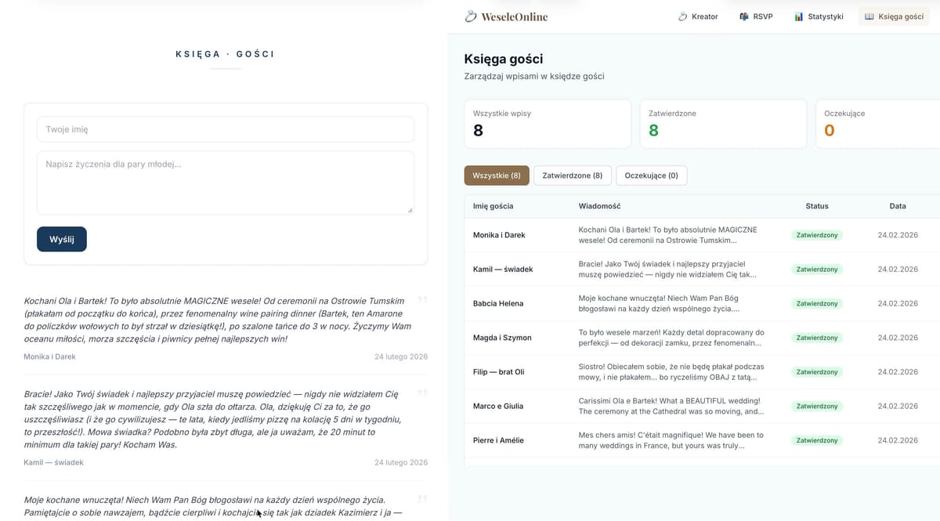Click the Twoje imię input field
Image resolution: width=940 pixels, height=521 pixels.
coord(226,128)
